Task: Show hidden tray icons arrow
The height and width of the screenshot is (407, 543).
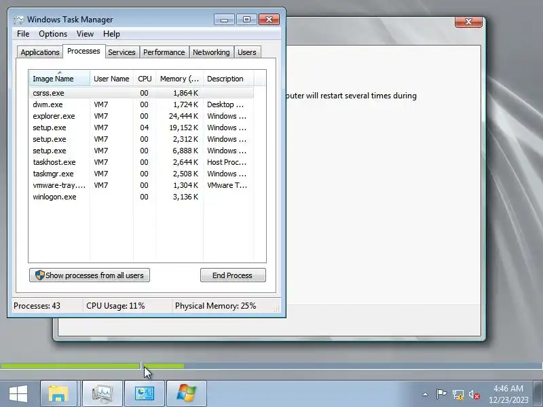Action: [426, 394]
